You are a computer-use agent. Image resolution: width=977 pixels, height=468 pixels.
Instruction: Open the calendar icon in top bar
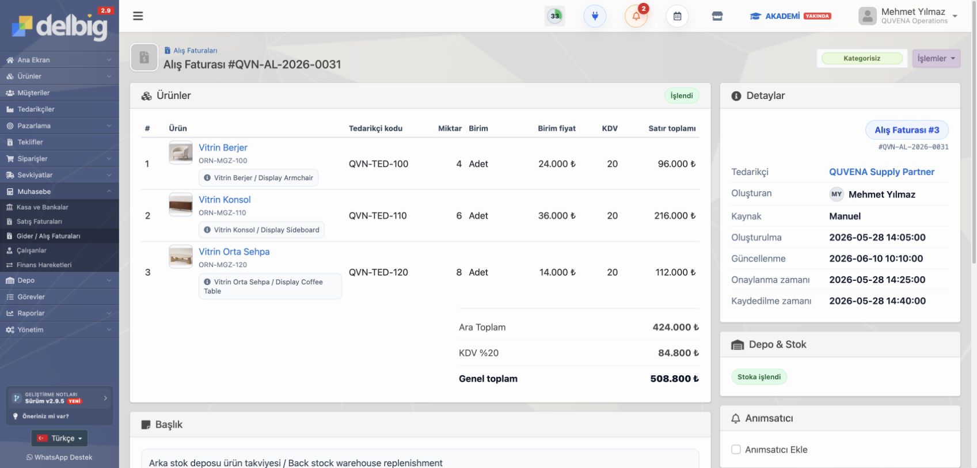point(677,16)
